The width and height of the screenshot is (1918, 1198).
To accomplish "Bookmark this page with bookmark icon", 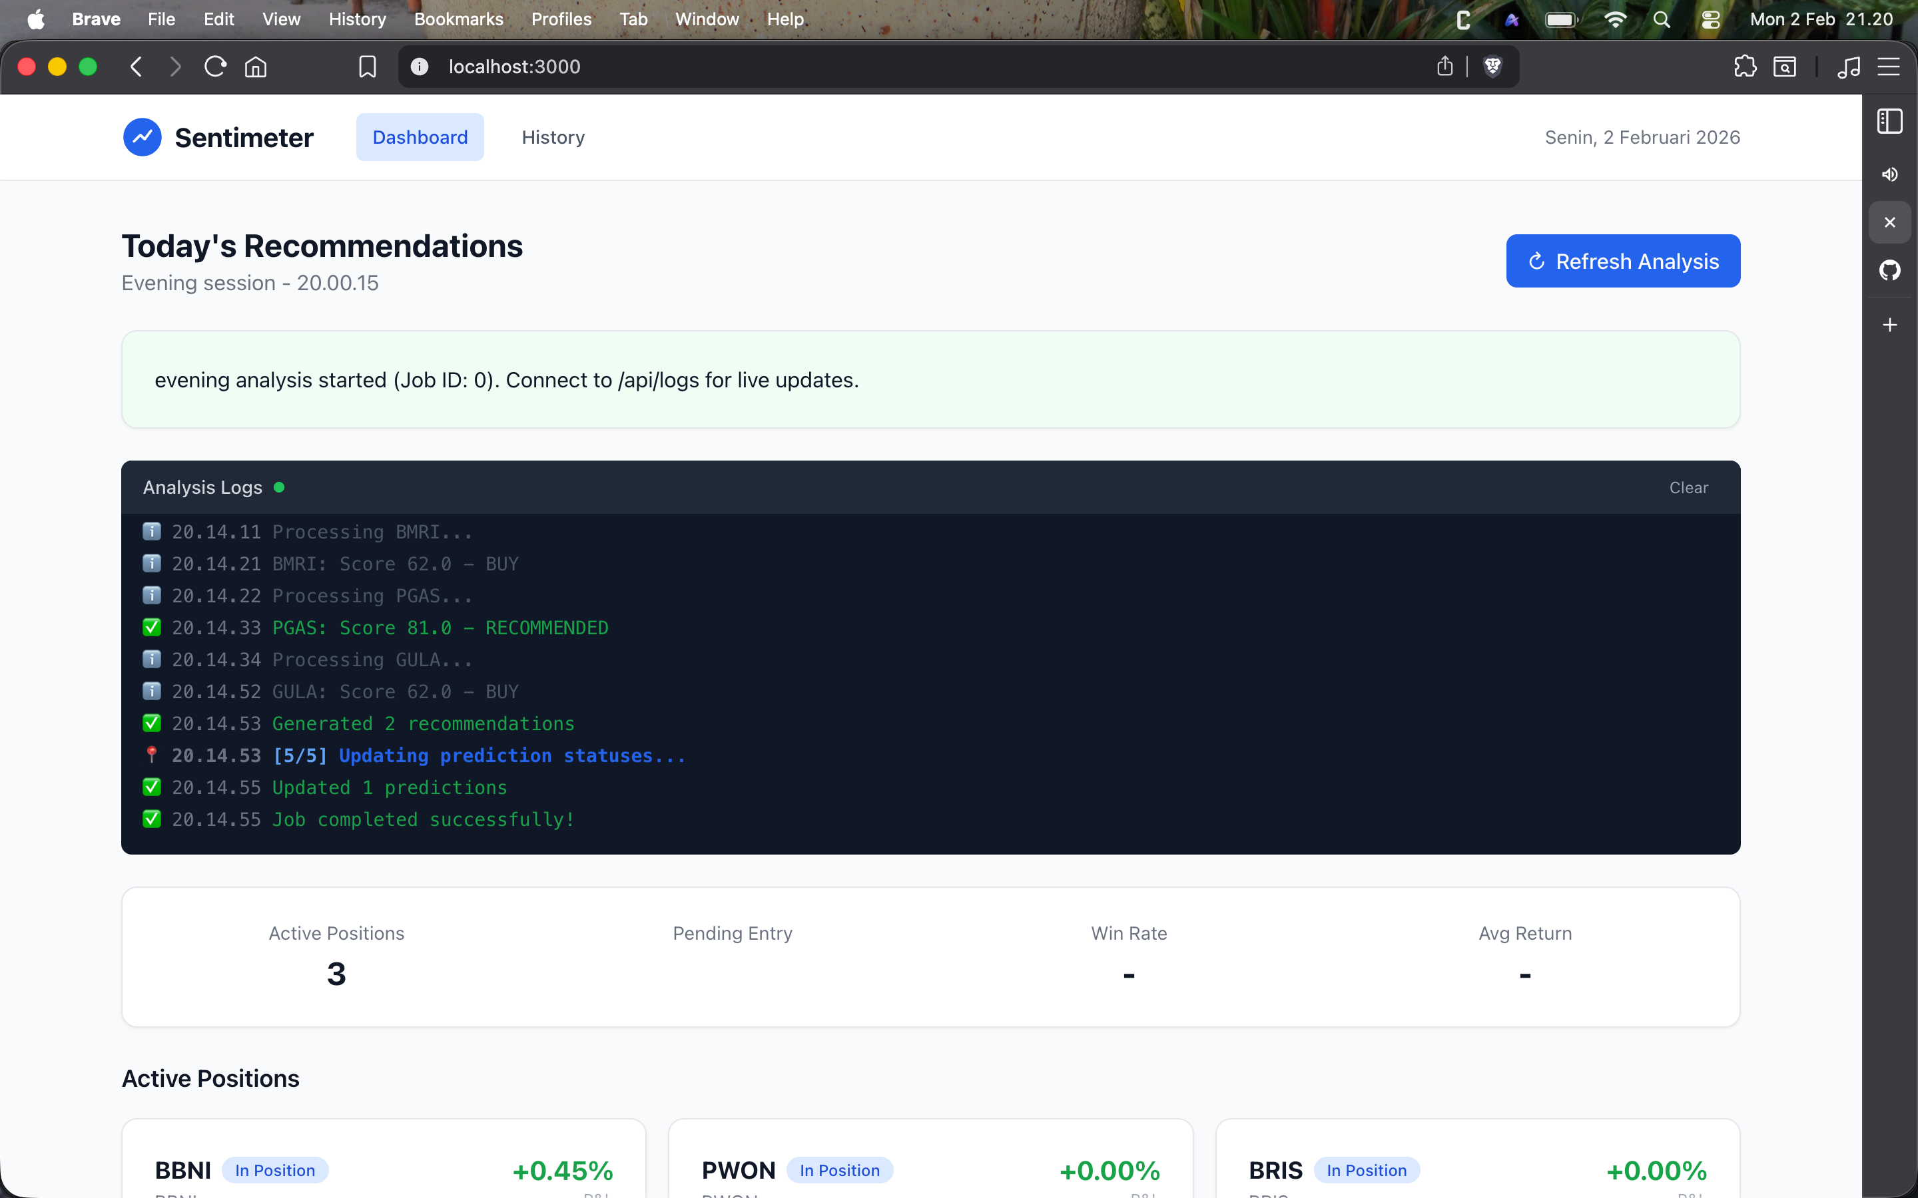I will pos(367,67).
